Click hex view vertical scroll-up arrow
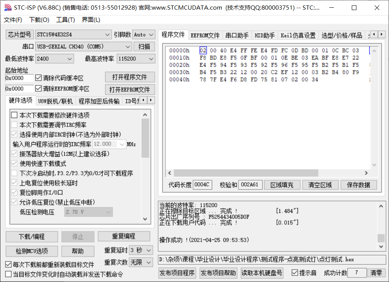This screenshot has width=389, height=282. (x=374, y=51)
